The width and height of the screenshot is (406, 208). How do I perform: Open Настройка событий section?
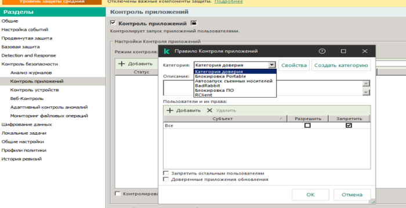click(x=25, y=29)
